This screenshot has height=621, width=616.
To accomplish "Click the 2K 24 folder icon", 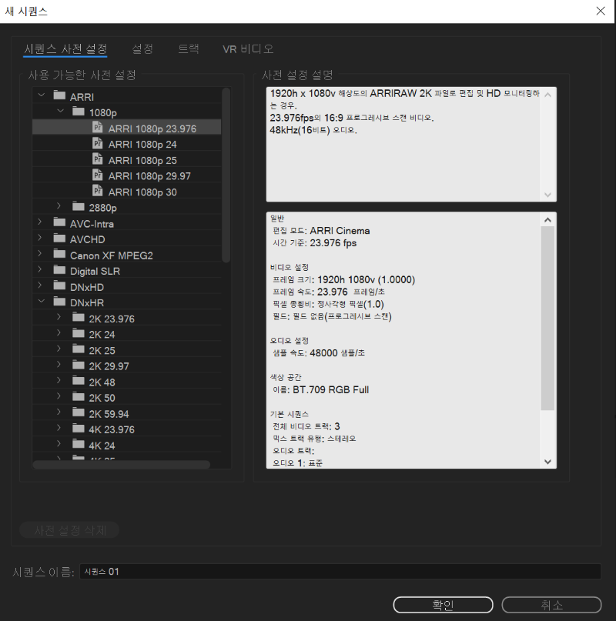I will click(x=79, y=333).
